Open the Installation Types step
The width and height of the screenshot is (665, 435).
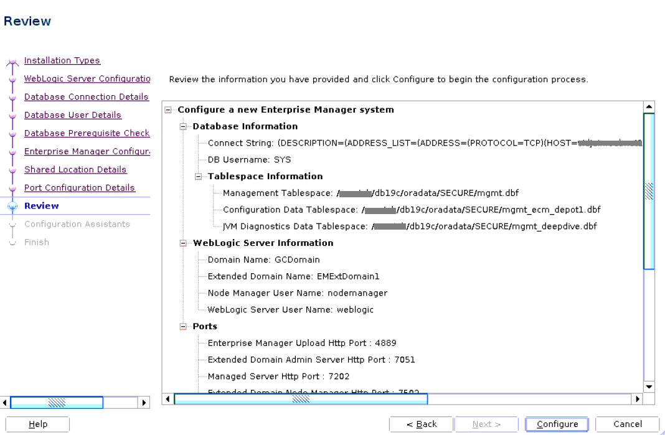62,60
